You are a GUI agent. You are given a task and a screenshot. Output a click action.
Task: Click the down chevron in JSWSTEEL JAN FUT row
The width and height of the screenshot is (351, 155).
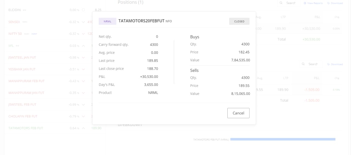83,57
